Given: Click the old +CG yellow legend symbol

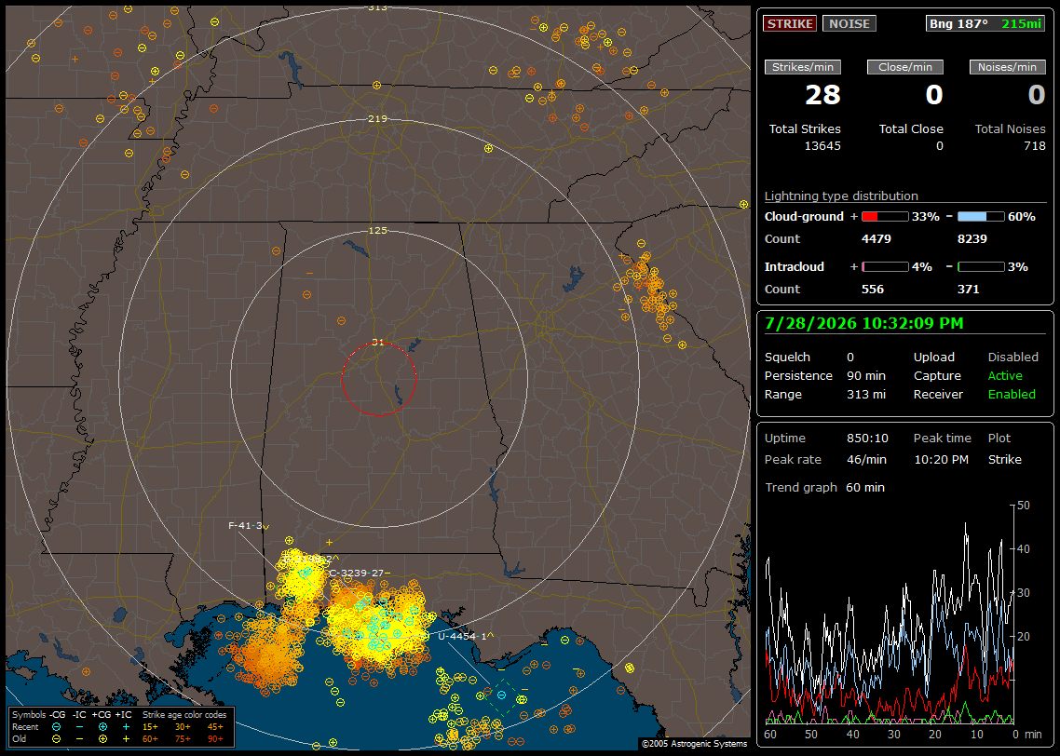Looking at the screenshot, I should [102, 739].
